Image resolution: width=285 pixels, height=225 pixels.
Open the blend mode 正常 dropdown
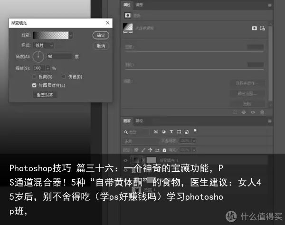141,141
